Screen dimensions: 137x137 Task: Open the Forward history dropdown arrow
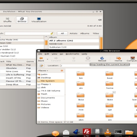pos(64,59)
